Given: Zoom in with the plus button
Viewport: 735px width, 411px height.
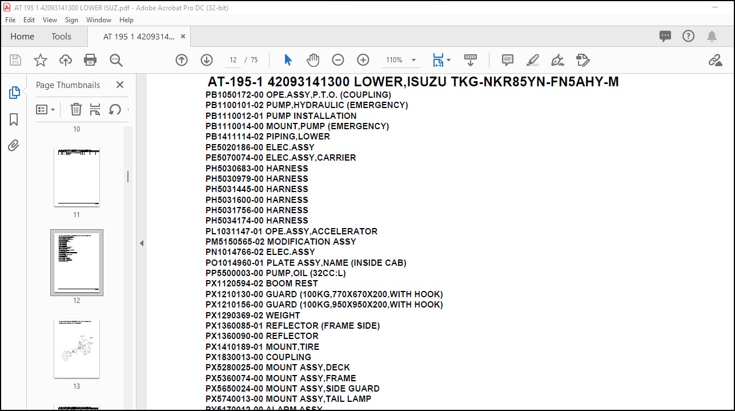Looking at the screenshot, I should 363,60.
